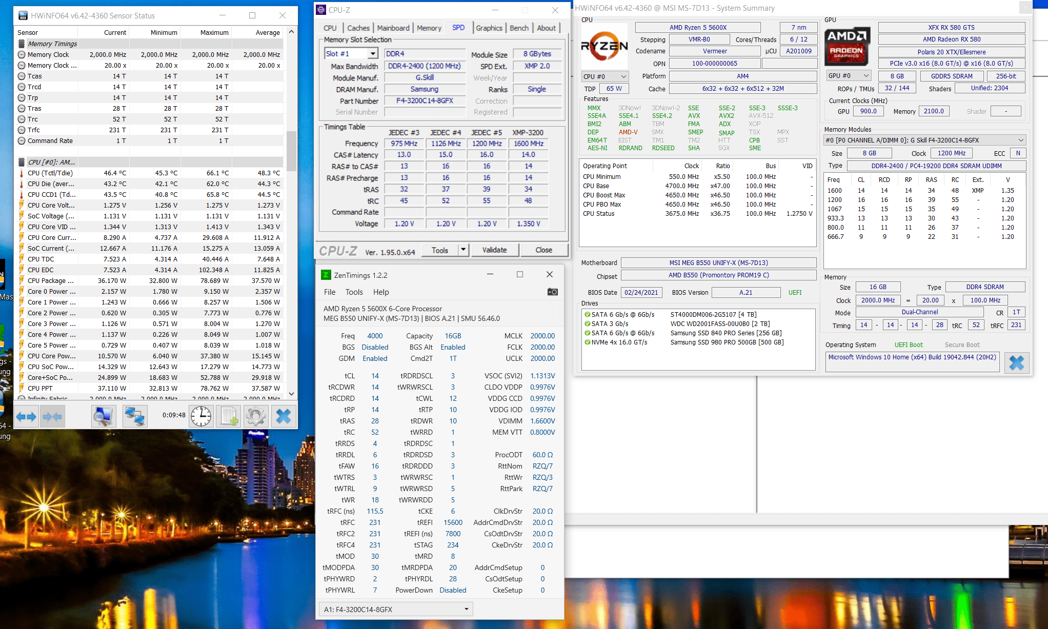Open the Tools dropdown arrow in CPU-Z
Screen dimensions: 1048x629
pyautogui.click(x=463, y=250)
